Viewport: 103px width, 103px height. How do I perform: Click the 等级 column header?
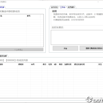(x=61, y=64)
